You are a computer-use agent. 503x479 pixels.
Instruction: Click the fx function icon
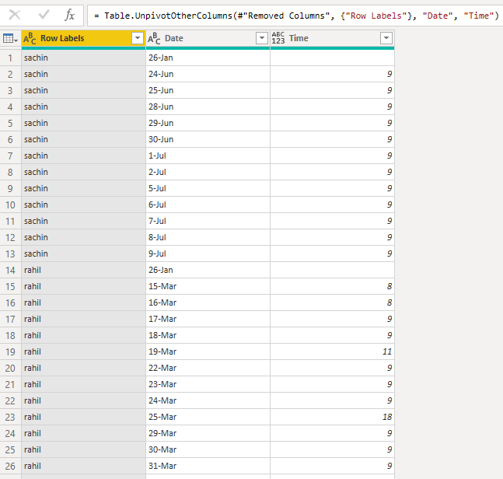pyautogui.click(x=70, y=15)
